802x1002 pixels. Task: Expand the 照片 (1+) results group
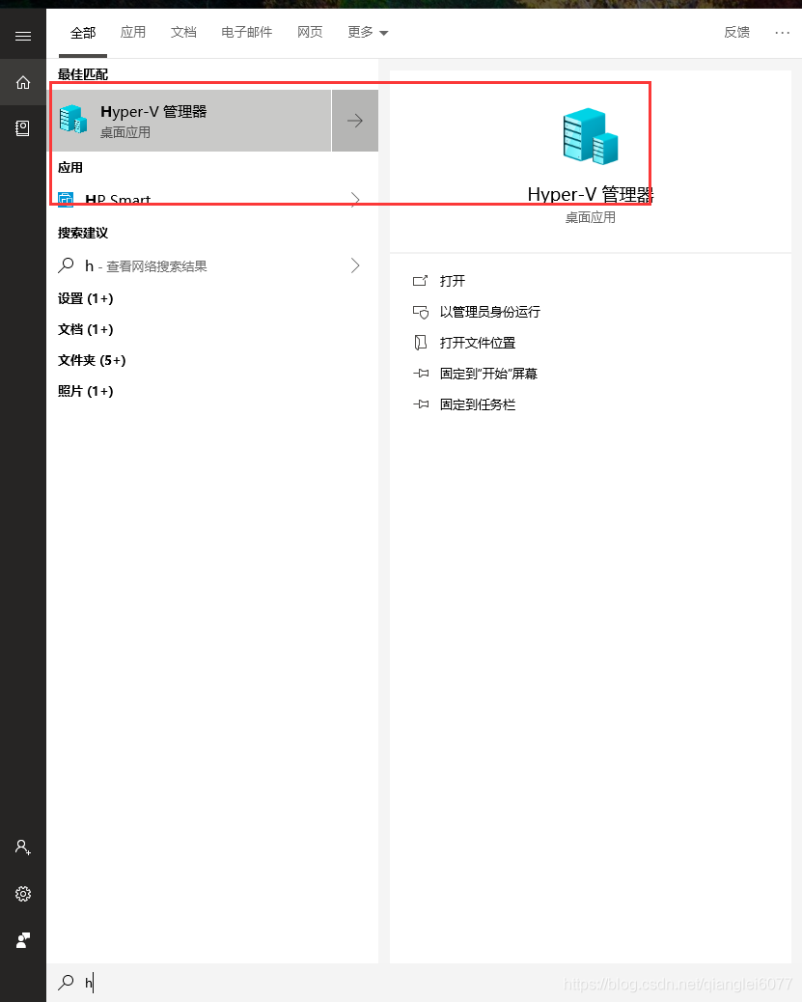click(x=86, y=391)
